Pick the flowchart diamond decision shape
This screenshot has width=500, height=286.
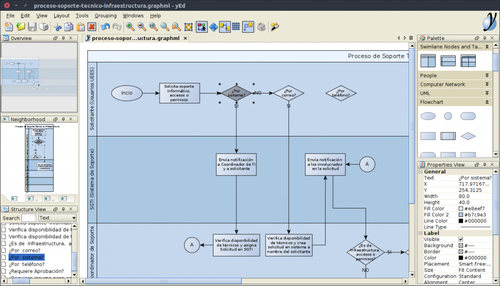coord(468,136)
